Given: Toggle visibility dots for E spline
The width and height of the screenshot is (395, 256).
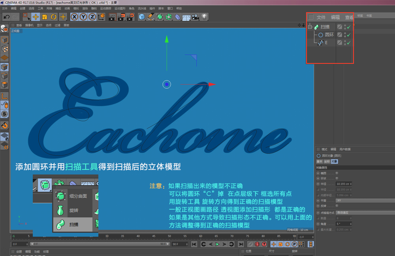Looking at the screenshot, I should tap(345, 43).
